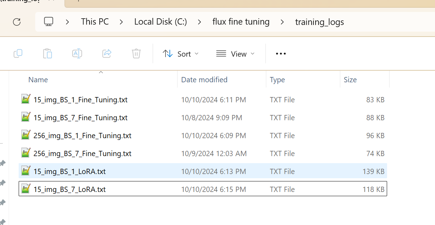The image size is (435, 225).
Task: Click the Type column header
Action: (277, 80)
